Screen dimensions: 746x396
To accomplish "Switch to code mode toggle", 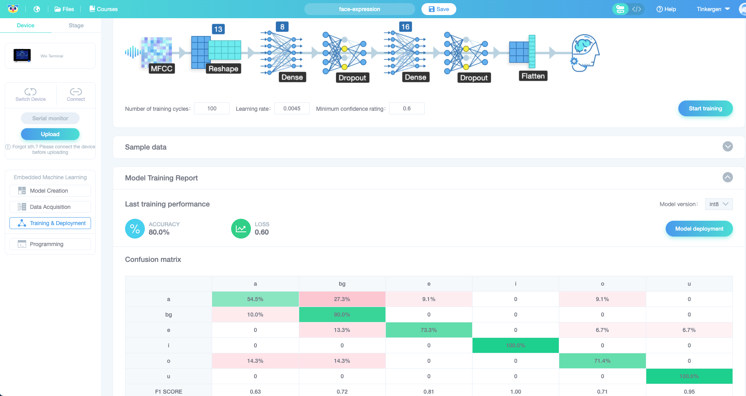I will pyautogui.click(x=636, y=9).
